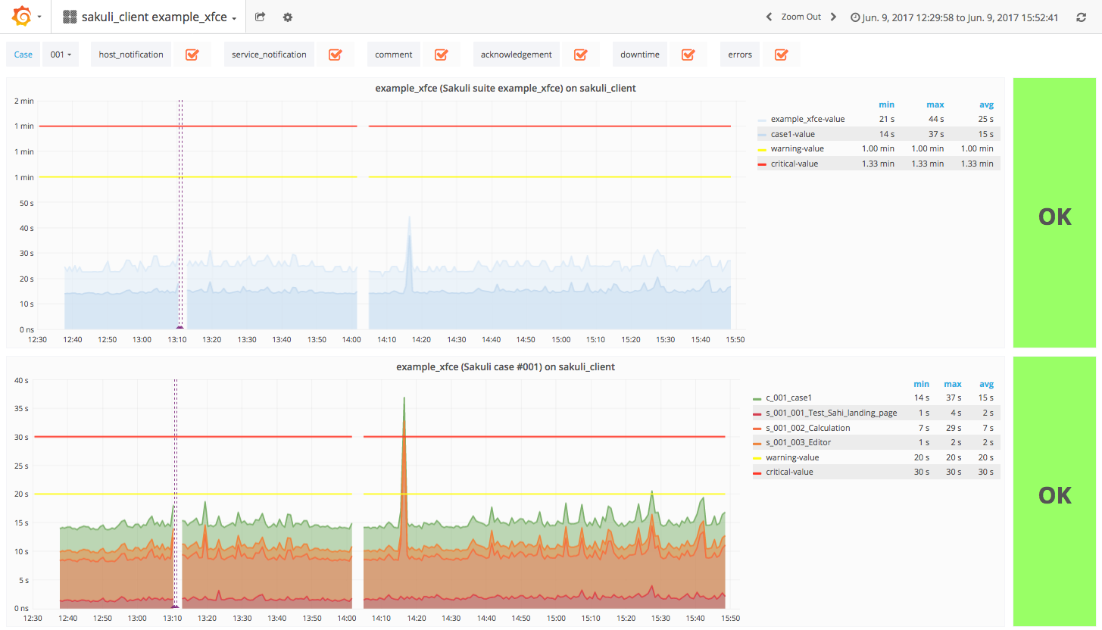This screenshot has width=1102, height=630.
Task: Click s_001_002_Calculation legend color swatch
Action: (757, 429)
